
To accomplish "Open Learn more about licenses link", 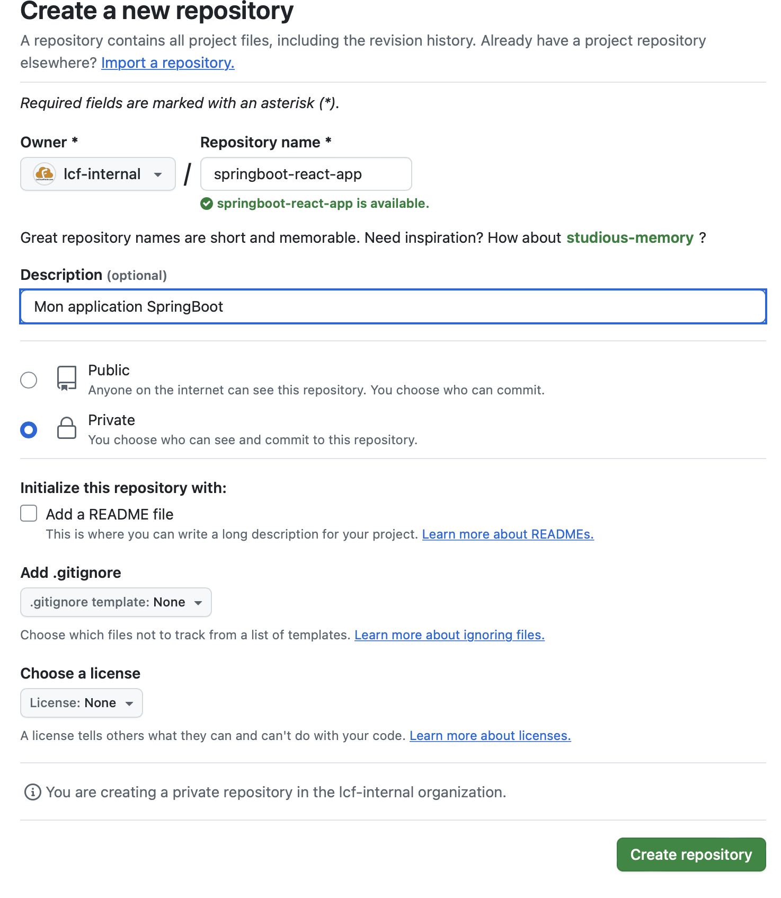I will point(490,736).
